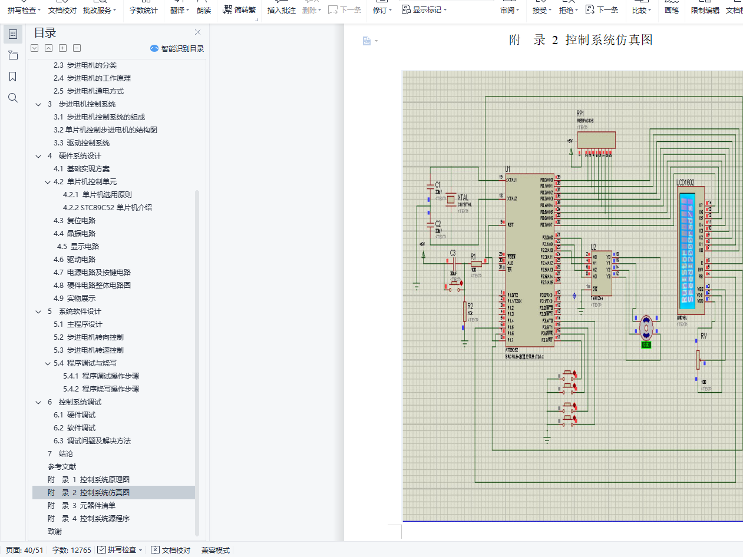The height and width of the screenshot is (557, 743).
Task: Click 限制编辑 restrict editing
Action: point(705,10)
